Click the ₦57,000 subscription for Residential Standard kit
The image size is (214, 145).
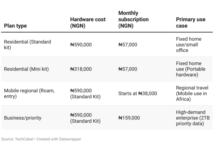[x=128, y=45]
